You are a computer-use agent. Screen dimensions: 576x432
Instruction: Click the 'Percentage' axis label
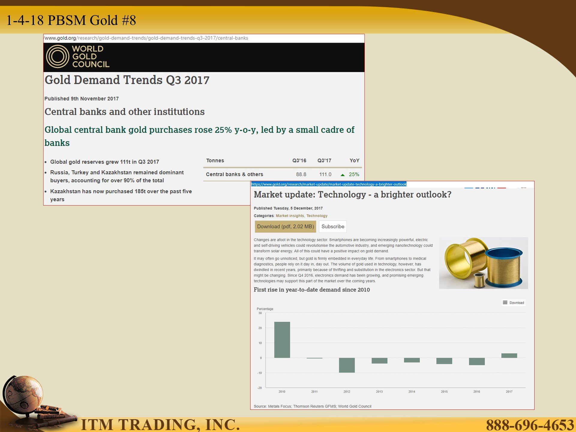tap(265, 309)
